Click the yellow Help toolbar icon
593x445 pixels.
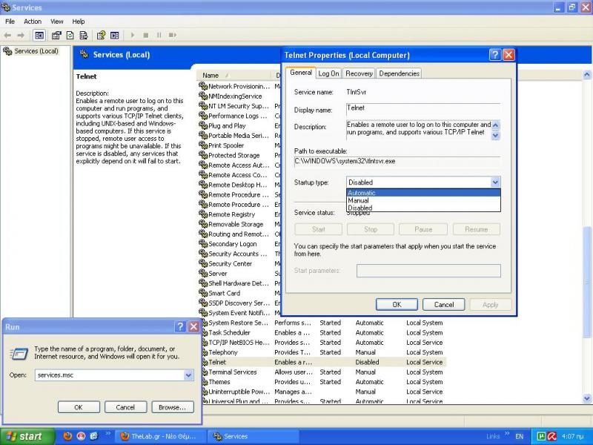click(x=101, y=35)
